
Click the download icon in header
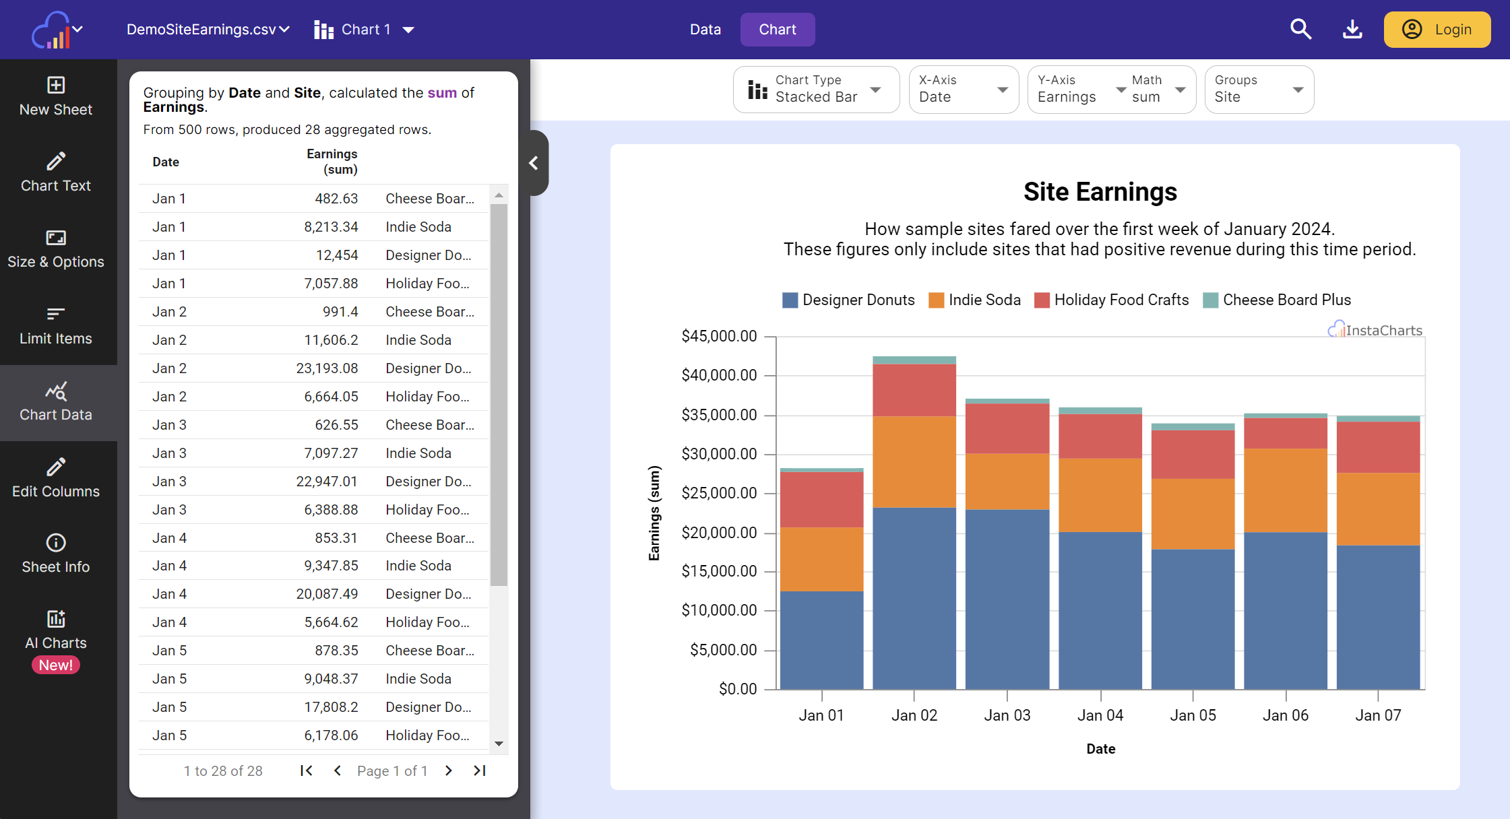click(1352, 30)
